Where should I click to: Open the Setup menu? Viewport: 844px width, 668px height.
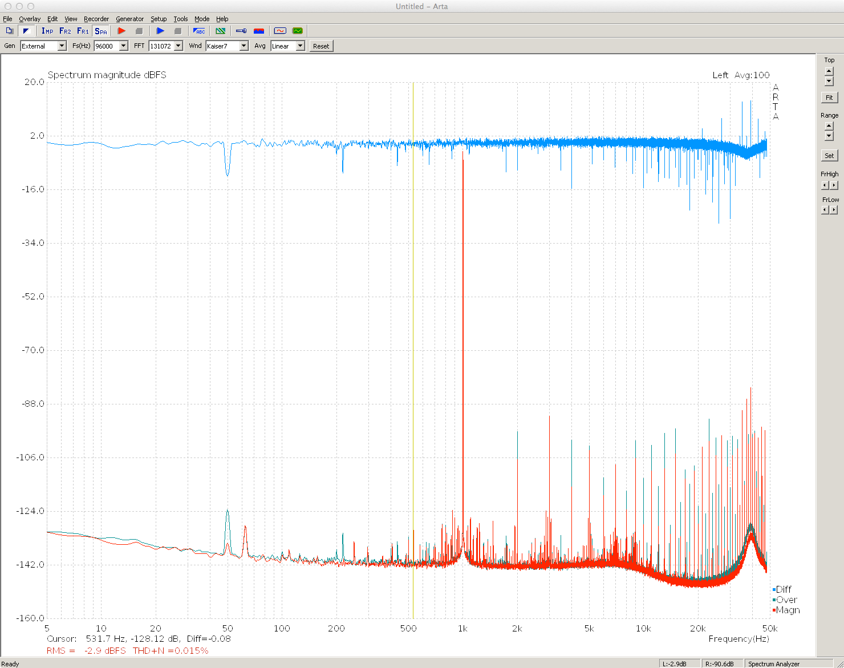tap(159, 19)
